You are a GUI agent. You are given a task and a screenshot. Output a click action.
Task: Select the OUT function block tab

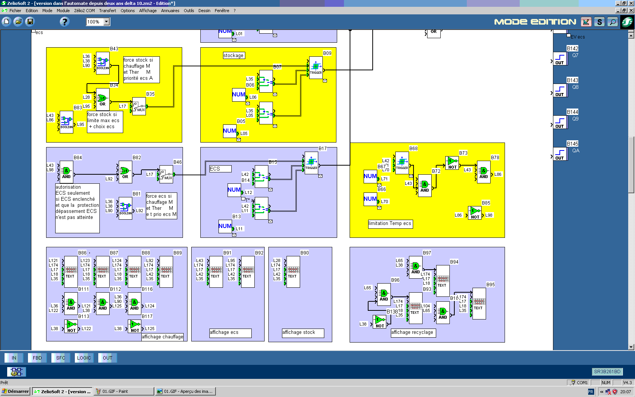tap(108, 358)
